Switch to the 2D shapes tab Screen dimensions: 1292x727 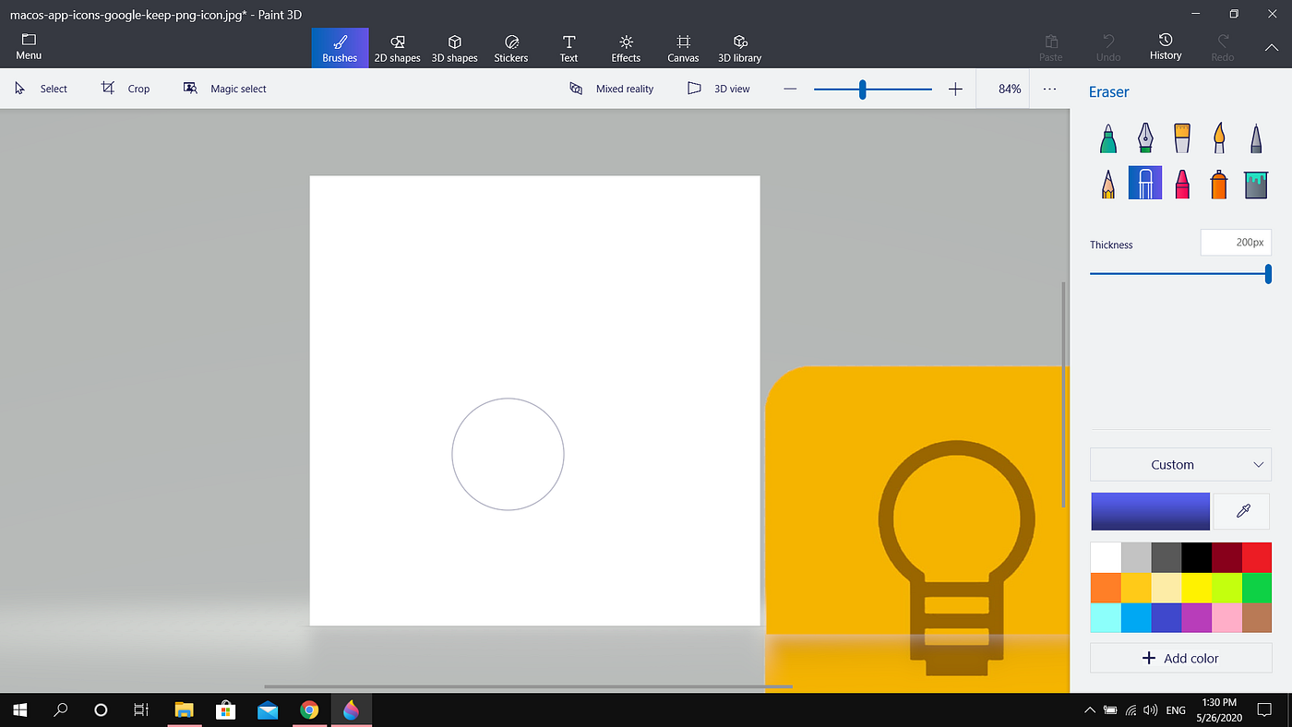pyautogui.click(x=397, y=47)
